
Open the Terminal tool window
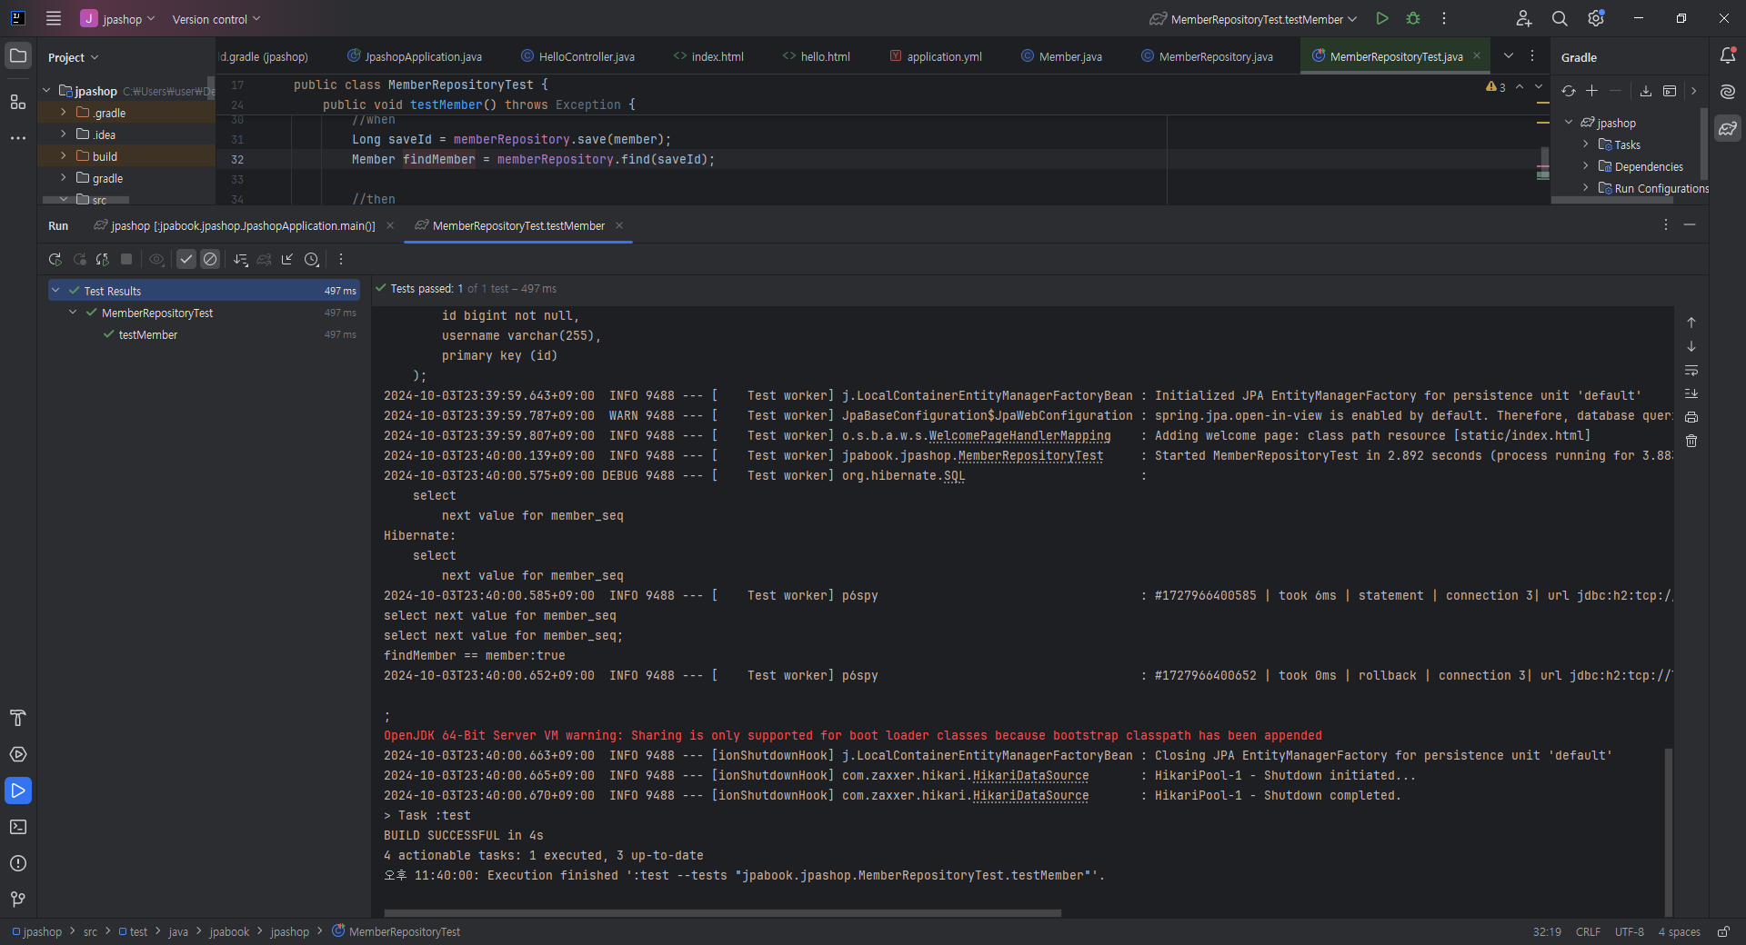18,827
